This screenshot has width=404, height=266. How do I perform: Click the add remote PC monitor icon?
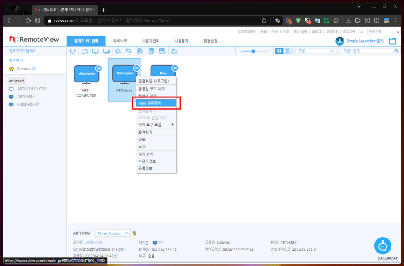tap(96, 51)
